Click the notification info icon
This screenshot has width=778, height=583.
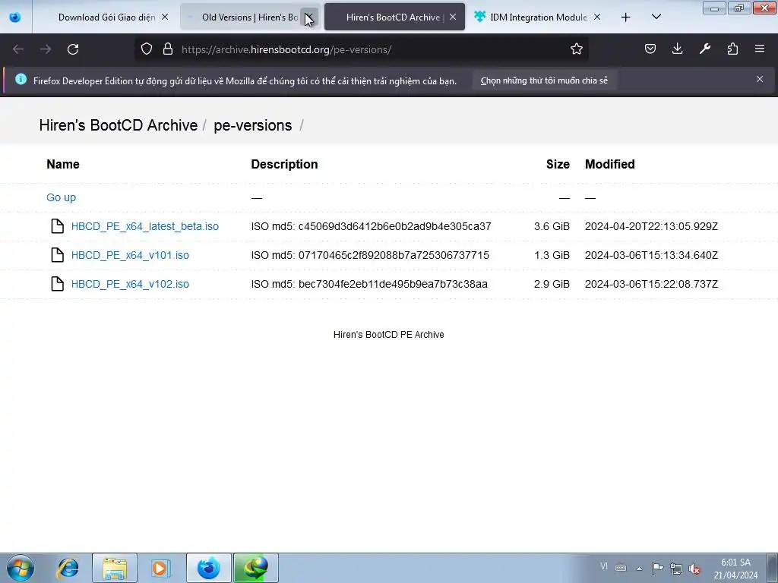(x=21, y=79)
